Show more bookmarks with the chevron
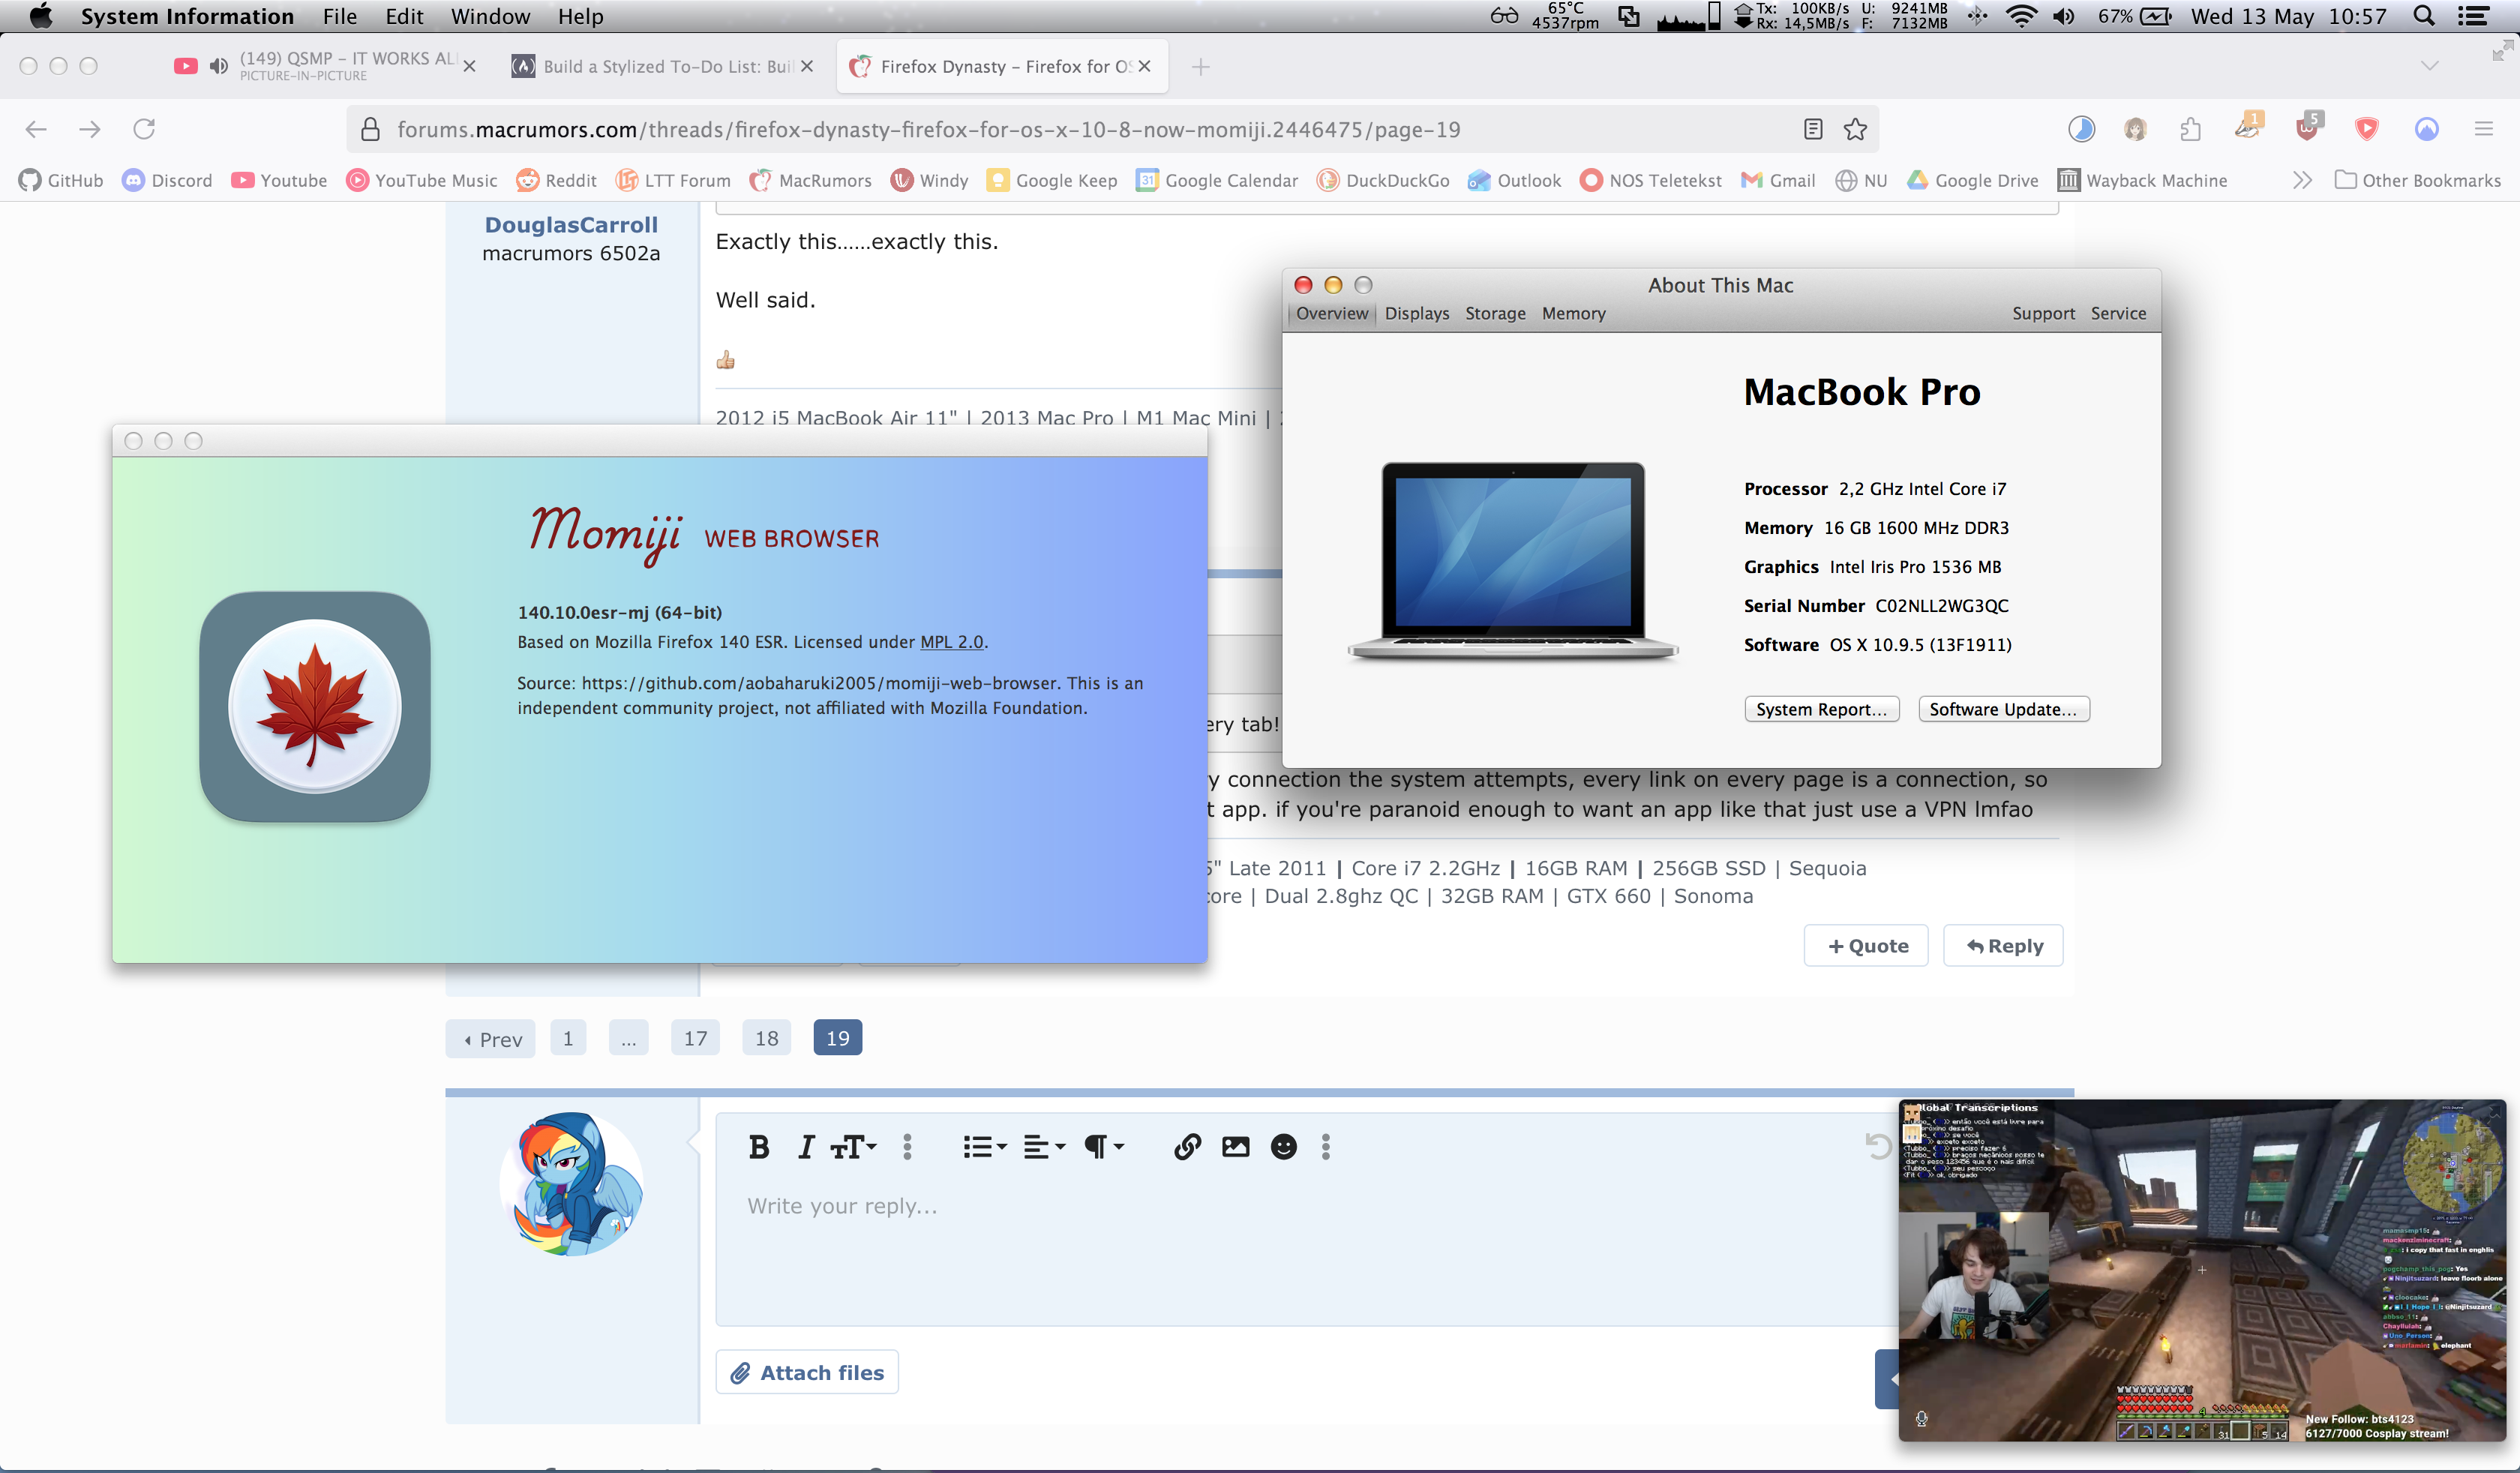Image resolution: width=2520 pixels, height=1473 pixels. 2302,180
